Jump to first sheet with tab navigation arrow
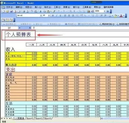129x123 pixels. [x=2, y=118]
